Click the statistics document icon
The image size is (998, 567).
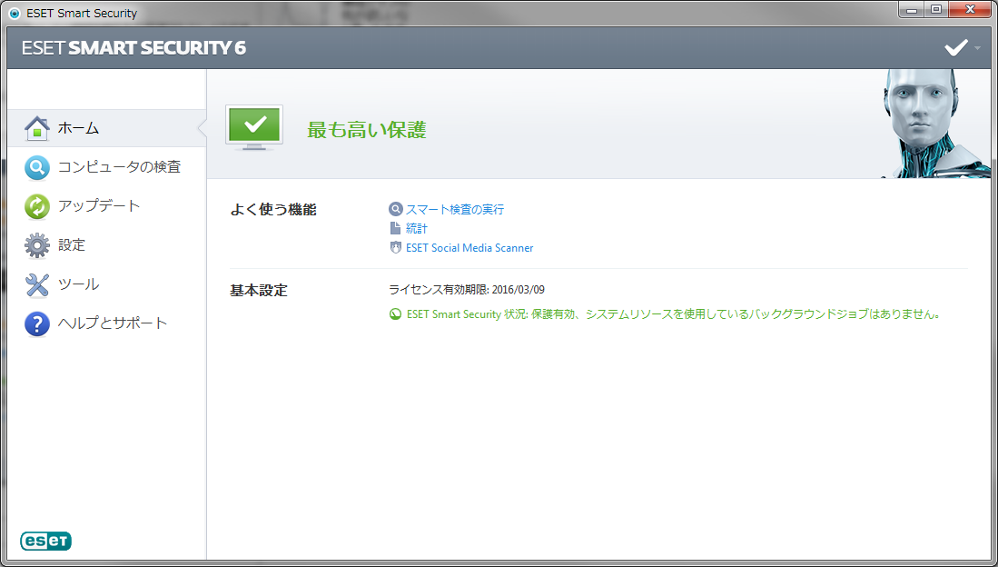tap(395, 228)
